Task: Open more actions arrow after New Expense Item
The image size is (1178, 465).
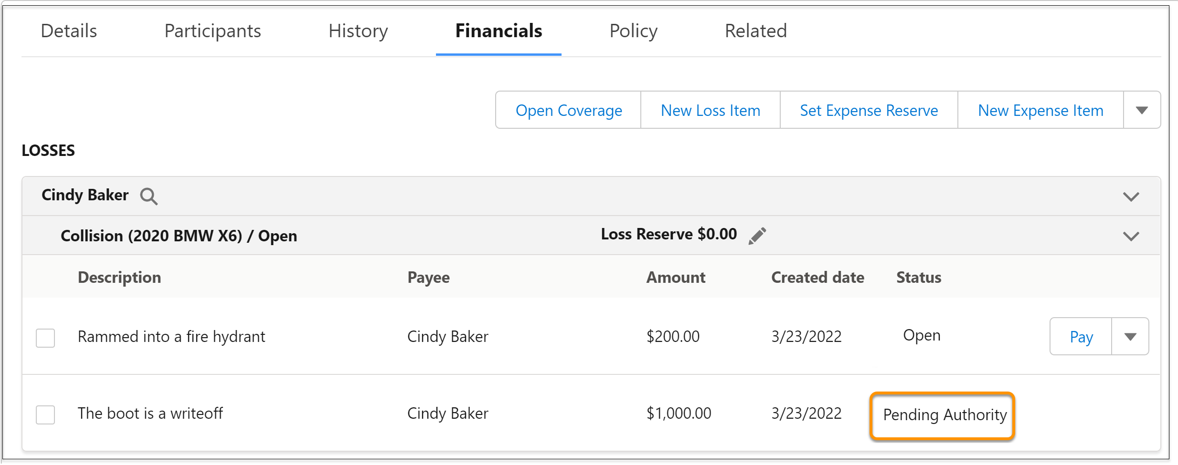Action: click(1142, 110)
